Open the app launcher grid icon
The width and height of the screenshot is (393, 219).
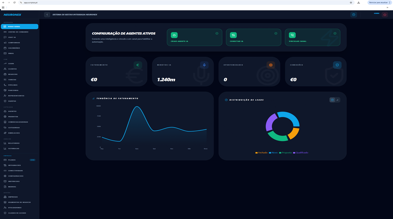pyautogui.click(x=3, y=7)
